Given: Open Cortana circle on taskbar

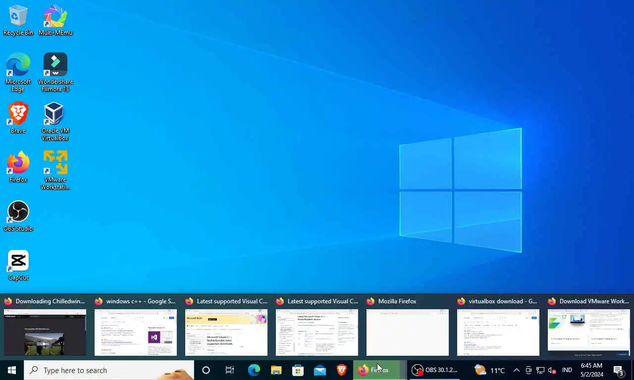Looking at the screenshot, I should point(206,370).
